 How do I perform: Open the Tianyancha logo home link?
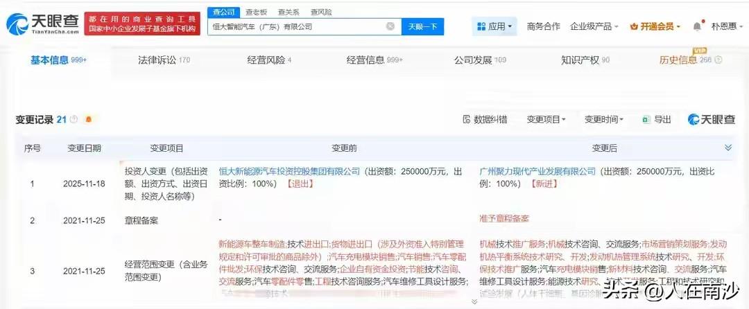[42, 24]
